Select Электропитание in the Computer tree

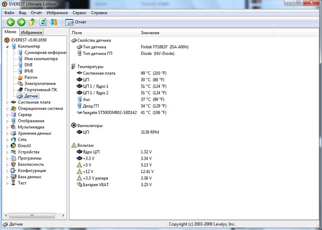coord(40,83)
